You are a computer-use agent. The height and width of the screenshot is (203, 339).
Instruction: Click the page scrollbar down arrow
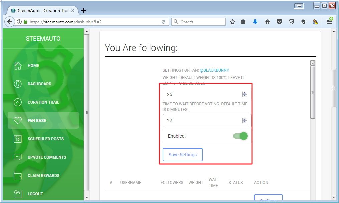(333, 198)
